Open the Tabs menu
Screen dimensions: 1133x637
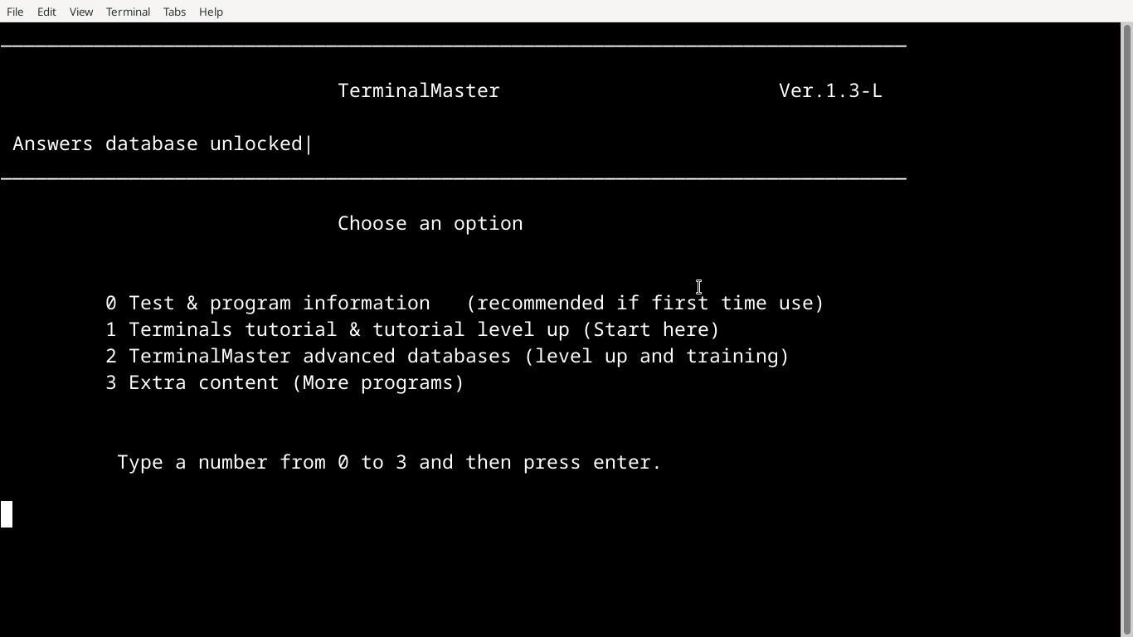click(x=174, y=12)
